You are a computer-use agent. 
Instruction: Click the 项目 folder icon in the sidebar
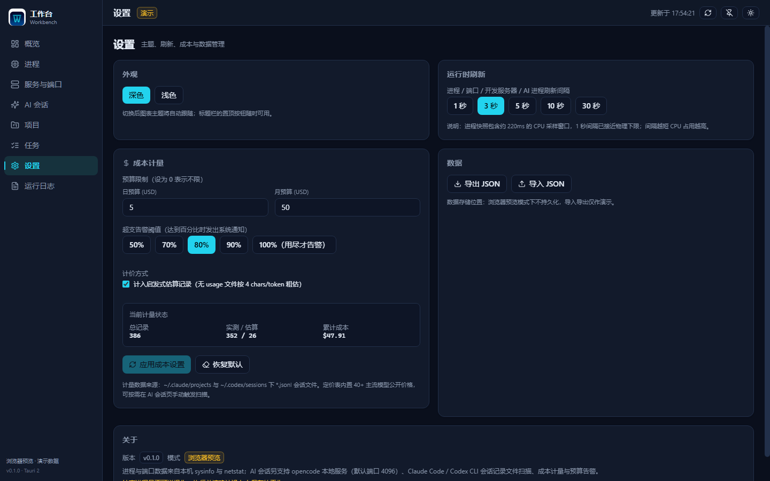pyautogui.click(x=15, y=125)
